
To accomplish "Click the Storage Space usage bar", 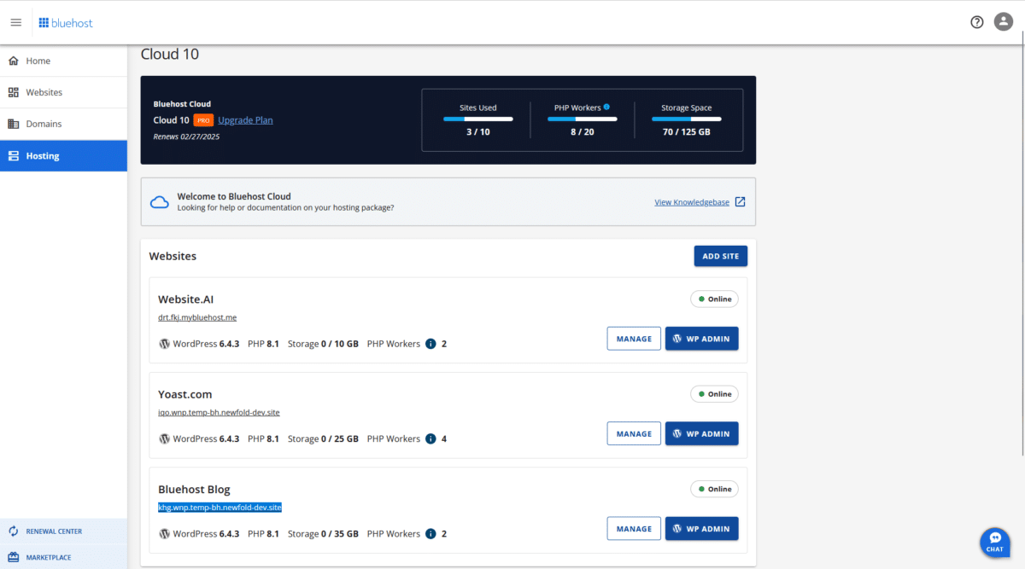I will [687, 119].
